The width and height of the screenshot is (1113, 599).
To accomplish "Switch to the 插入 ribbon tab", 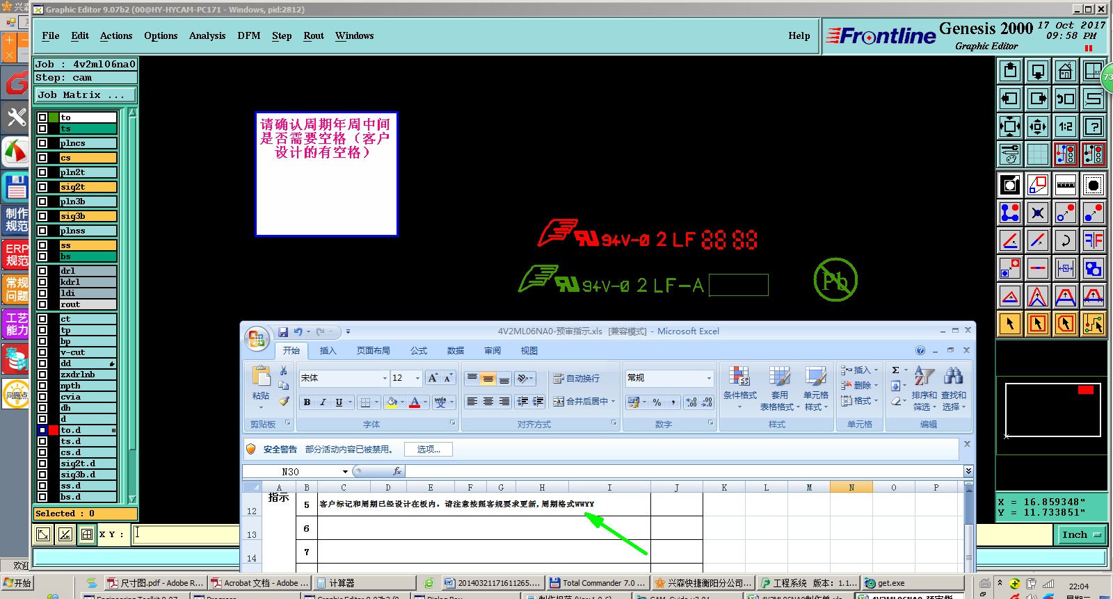I will point(328,350).
